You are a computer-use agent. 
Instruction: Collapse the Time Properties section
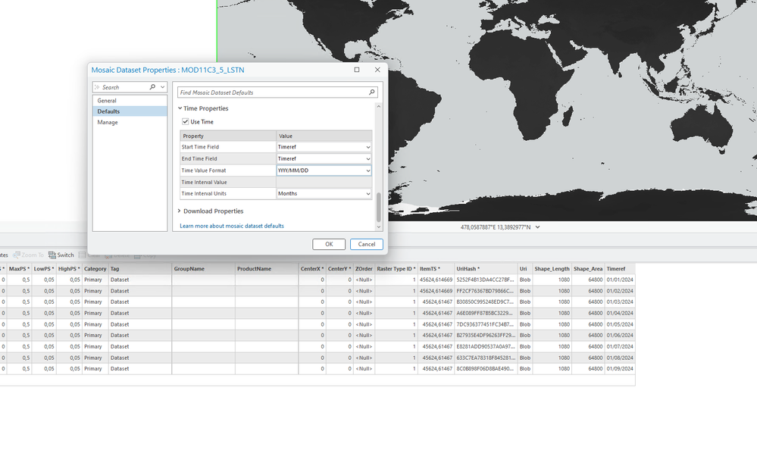180,108
